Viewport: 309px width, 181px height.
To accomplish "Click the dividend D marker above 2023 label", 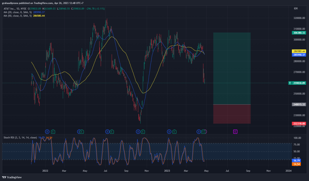I will tap(169, 132).
